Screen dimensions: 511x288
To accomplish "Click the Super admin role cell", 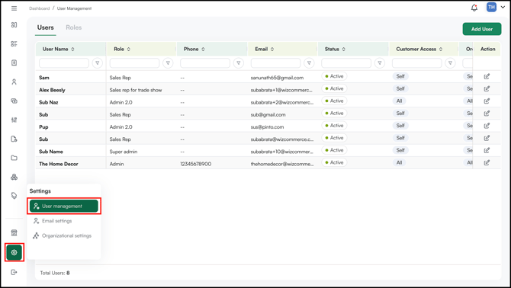I will click(x=124, y=152).
